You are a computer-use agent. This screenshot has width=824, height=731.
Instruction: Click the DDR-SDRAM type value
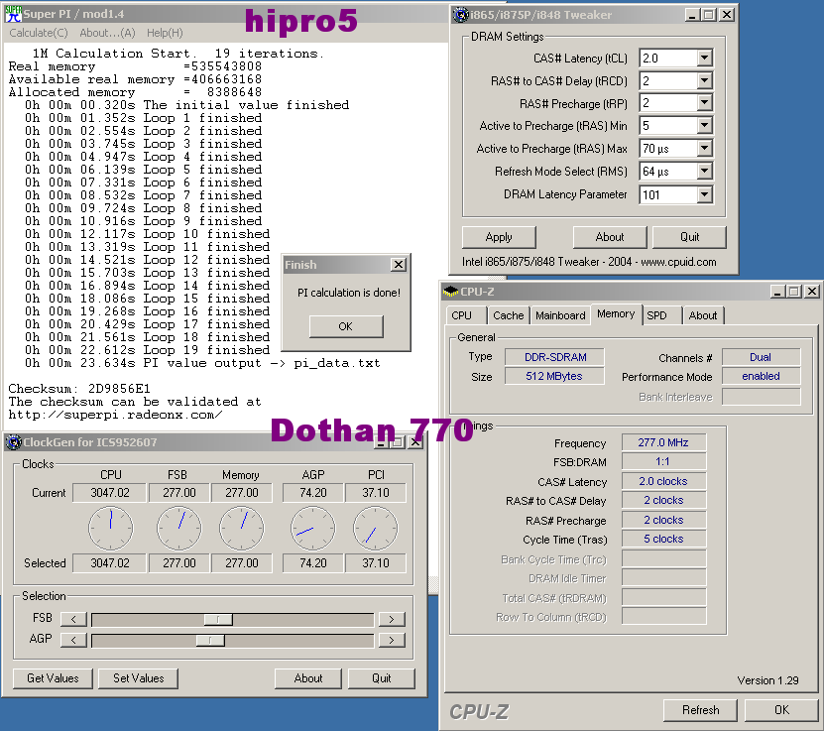pos(555,357)
